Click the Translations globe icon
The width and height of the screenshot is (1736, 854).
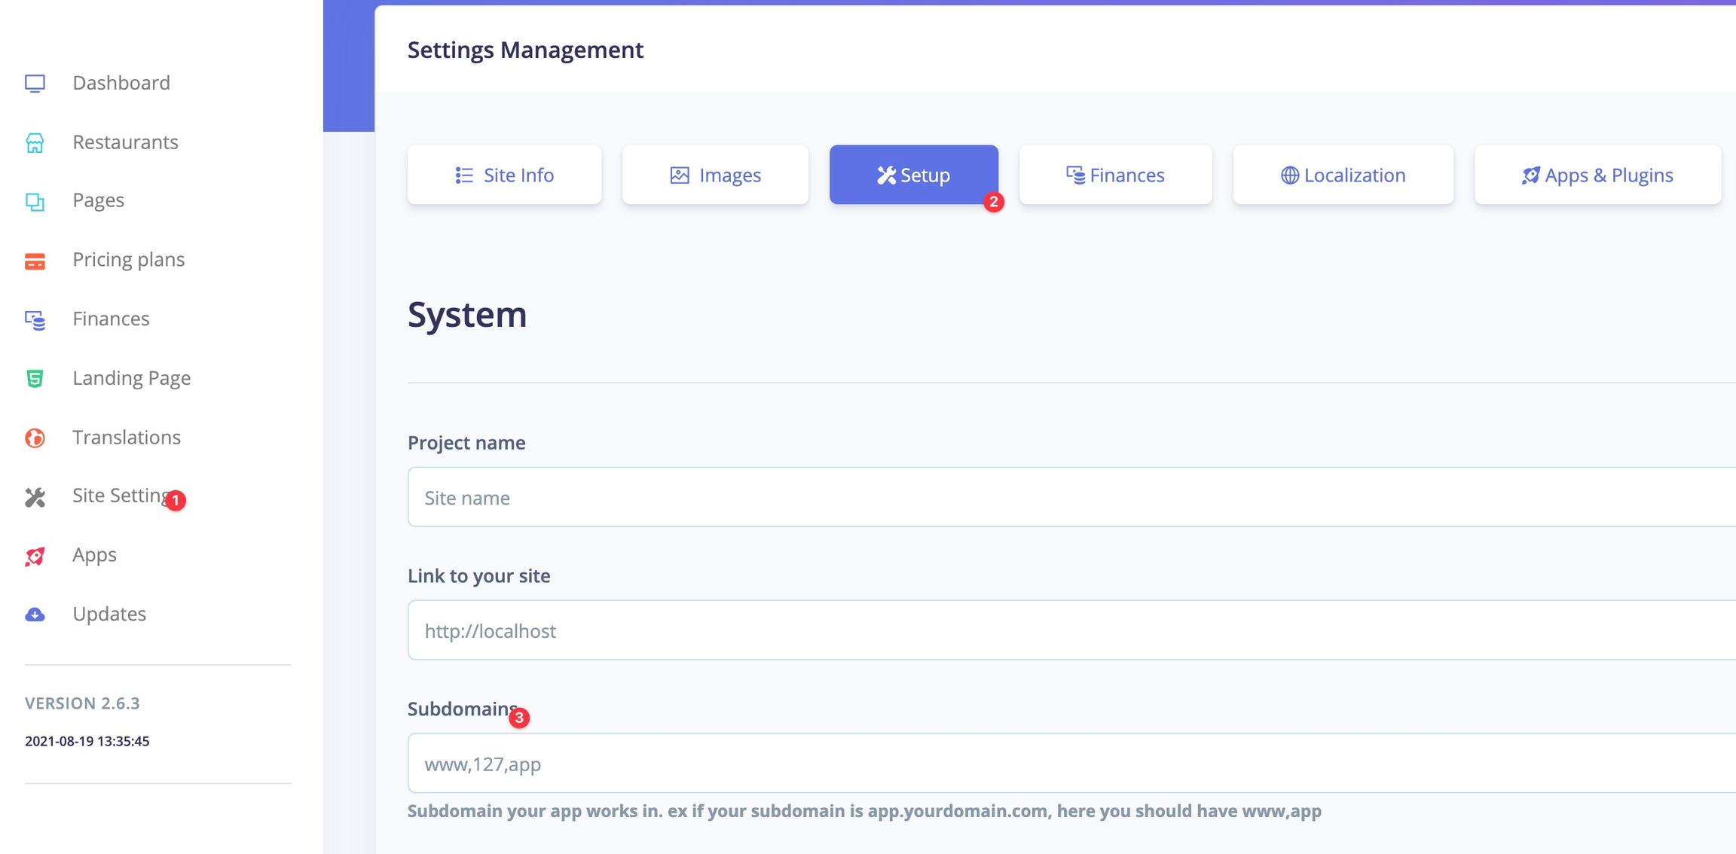[35, 438]
